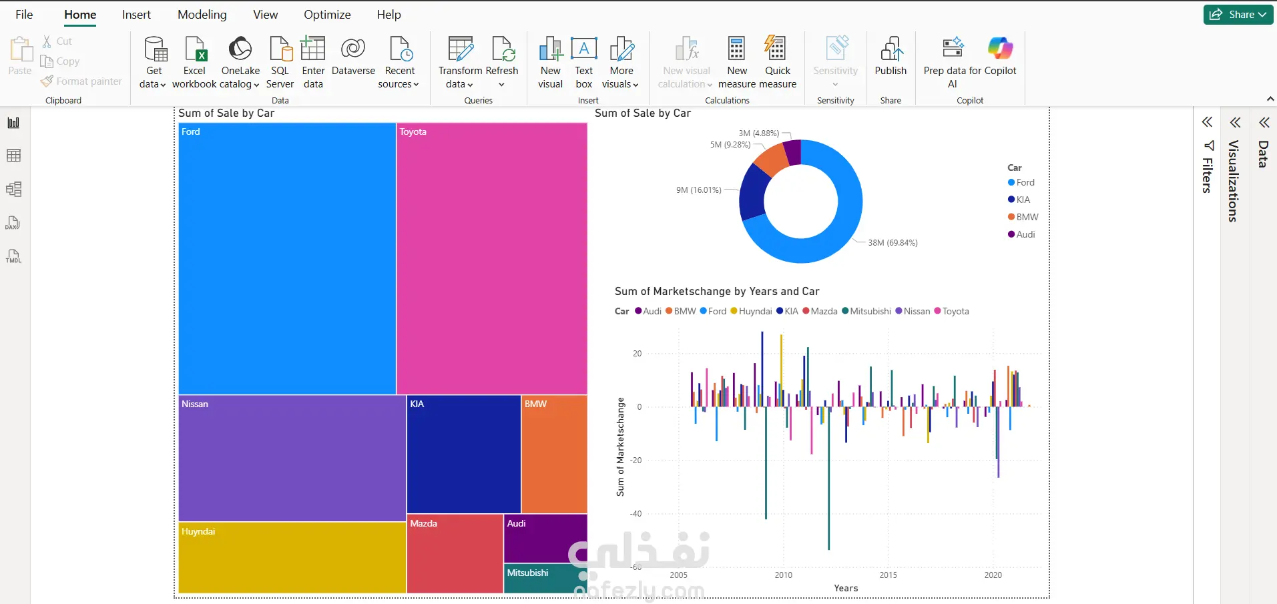Open the Share button dropdown
Screen dimensions: 1277x604
click(1238, 15)
